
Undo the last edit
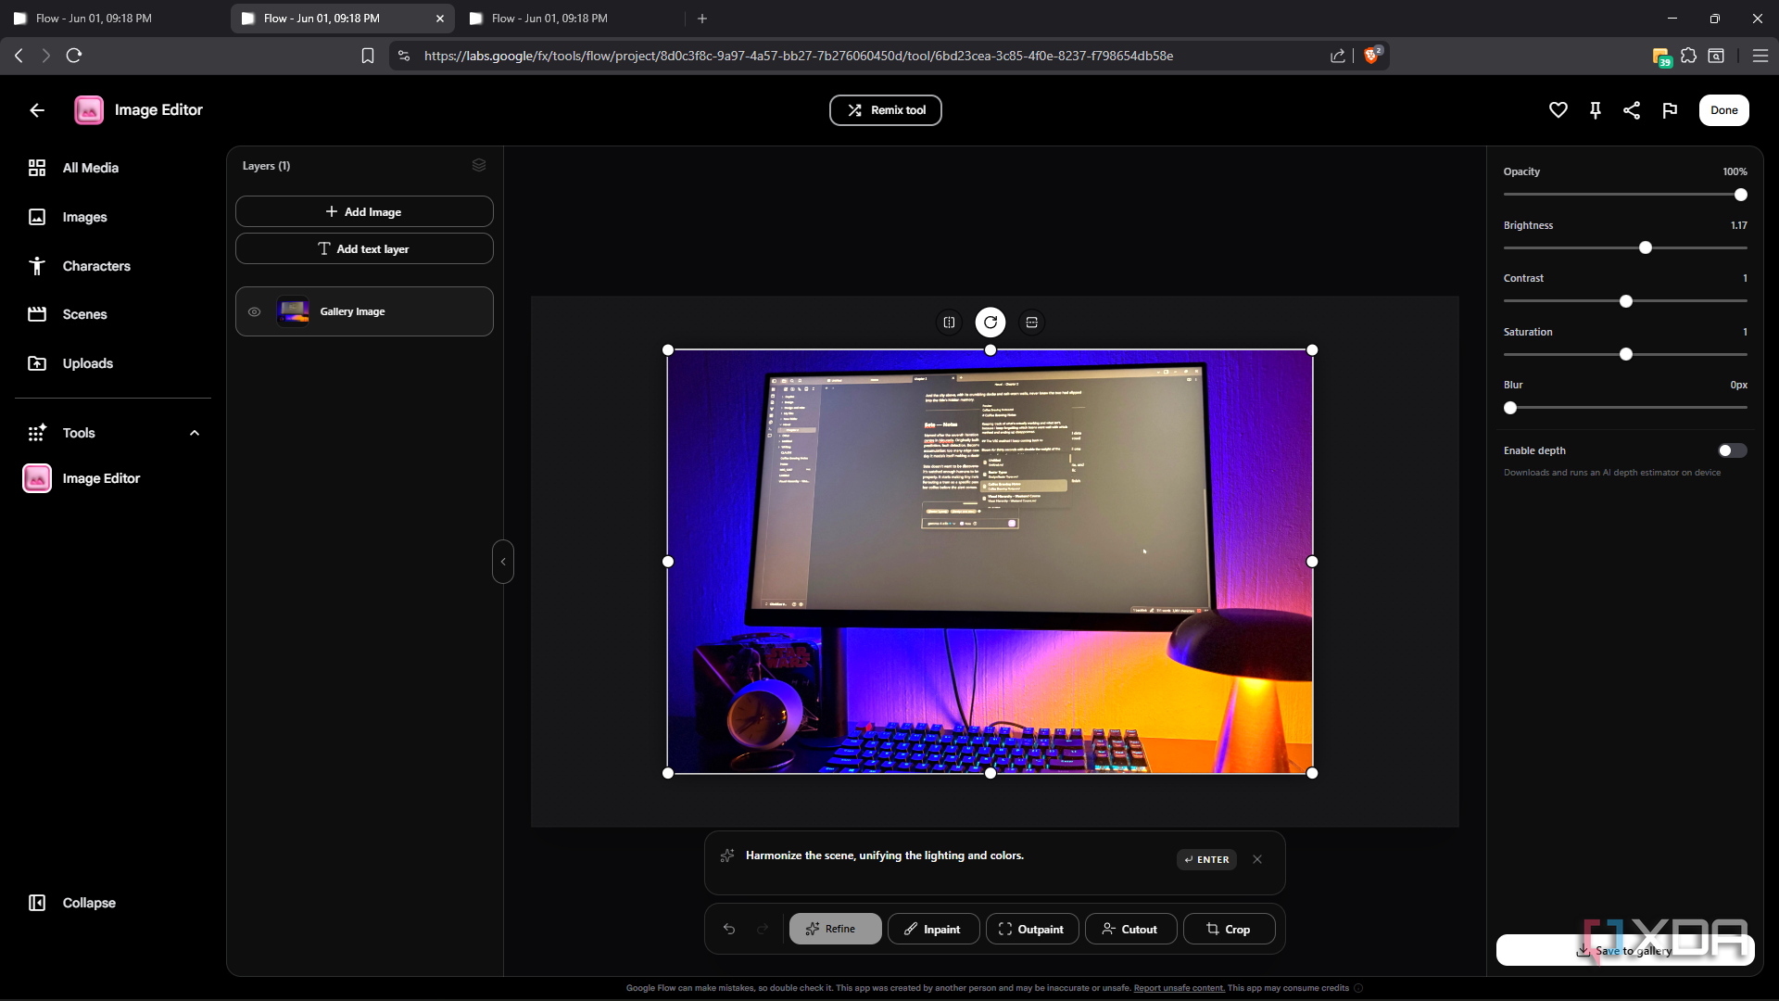(729, 929)
